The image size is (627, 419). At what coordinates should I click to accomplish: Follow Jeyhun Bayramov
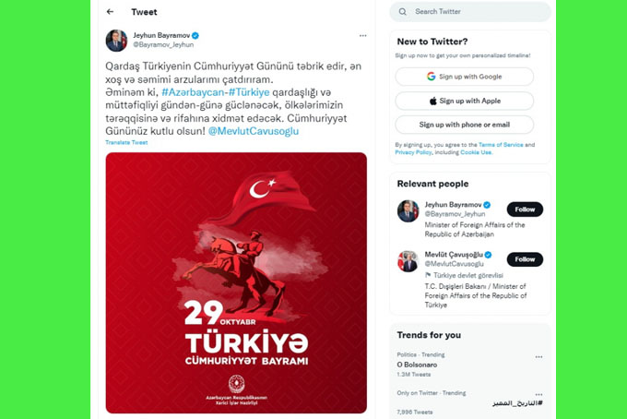tap(525, 209)
